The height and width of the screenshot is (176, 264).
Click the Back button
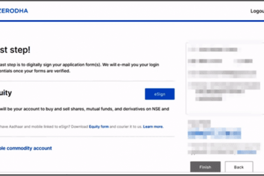(239, 167)
